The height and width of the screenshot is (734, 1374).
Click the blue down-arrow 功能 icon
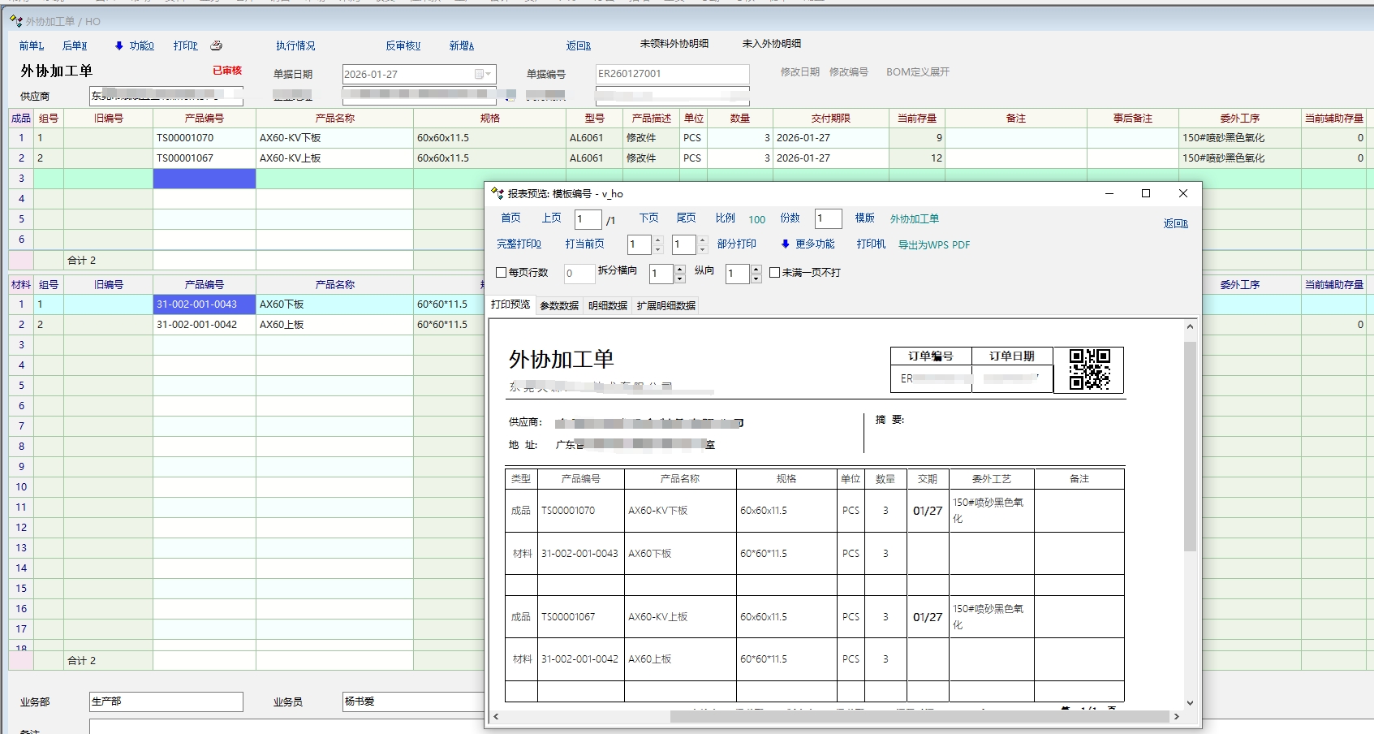tap(119, 46)
